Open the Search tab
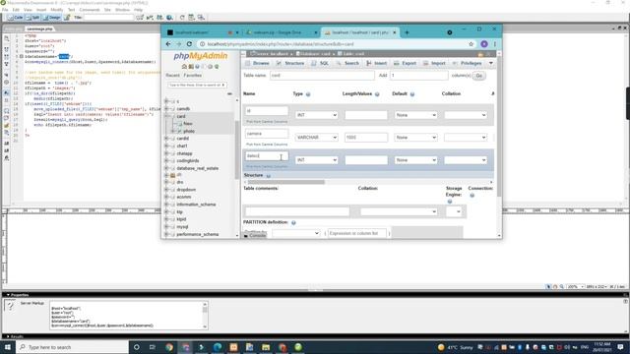The height and width of the screenshot is (354, 630). [347, 63]
